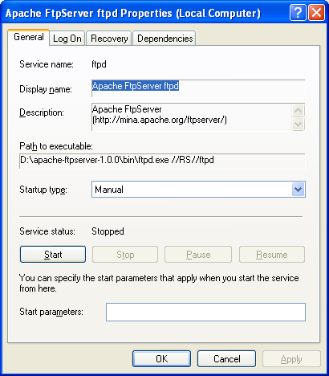Viewport: 329px width, 376px height.
Task: Select the Manual startup type combo box
Action: 198,190
